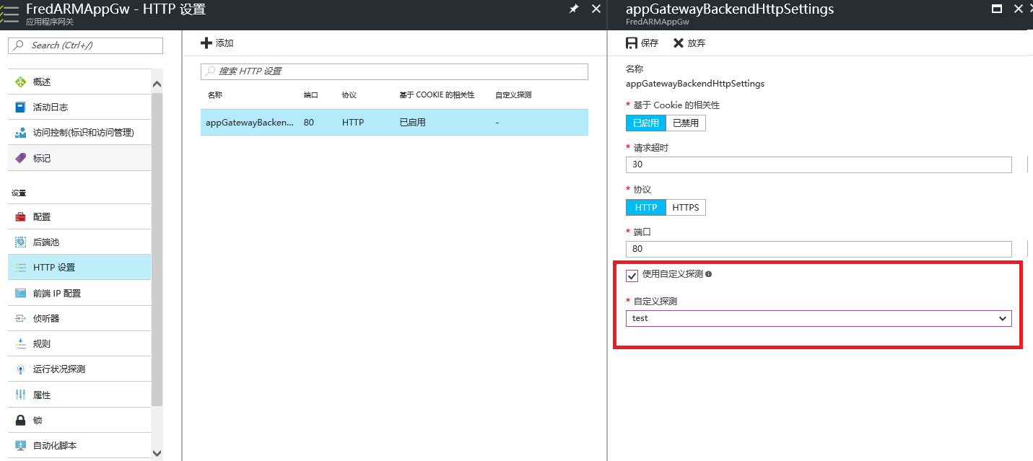
Task: Open the 自定义探测 dropdown showing test
Action: point(819,318)
